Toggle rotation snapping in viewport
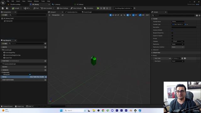The height and width of the screenshot is (113, 201). pyautogui.click(x=133, y=15)
